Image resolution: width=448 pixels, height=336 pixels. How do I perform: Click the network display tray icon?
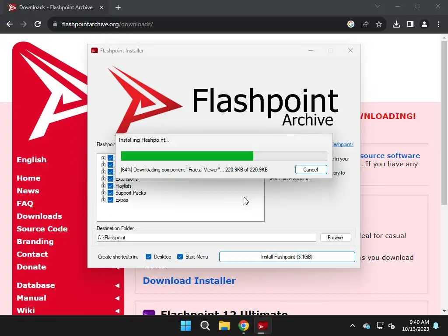click(x=380, y=325)
